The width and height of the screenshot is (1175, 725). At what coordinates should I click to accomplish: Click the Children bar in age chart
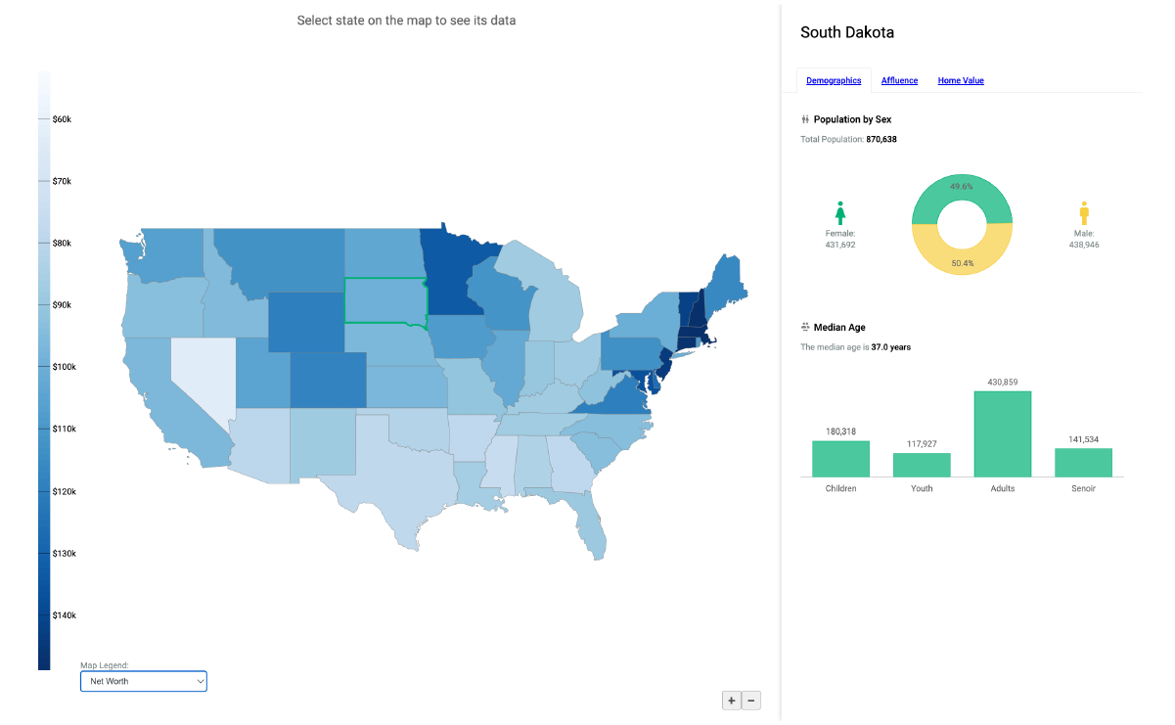840,459
